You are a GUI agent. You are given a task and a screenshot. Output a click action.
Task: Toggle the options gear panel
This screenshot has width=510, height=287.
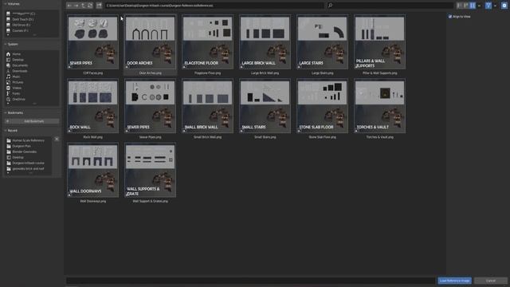tap(504, 6)
